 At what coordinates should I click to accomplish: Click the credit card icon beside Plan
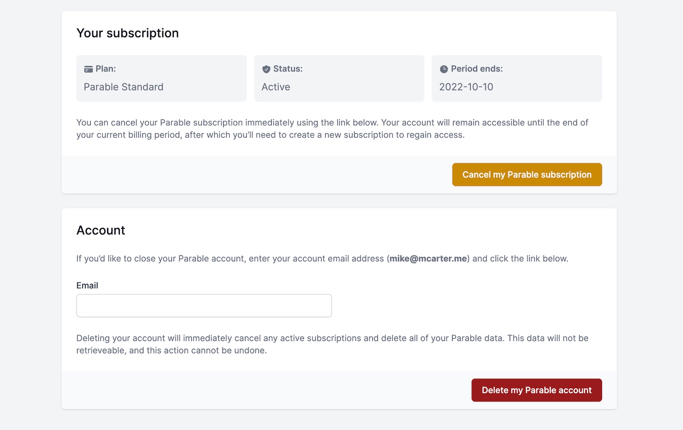[x=88, y=69]
